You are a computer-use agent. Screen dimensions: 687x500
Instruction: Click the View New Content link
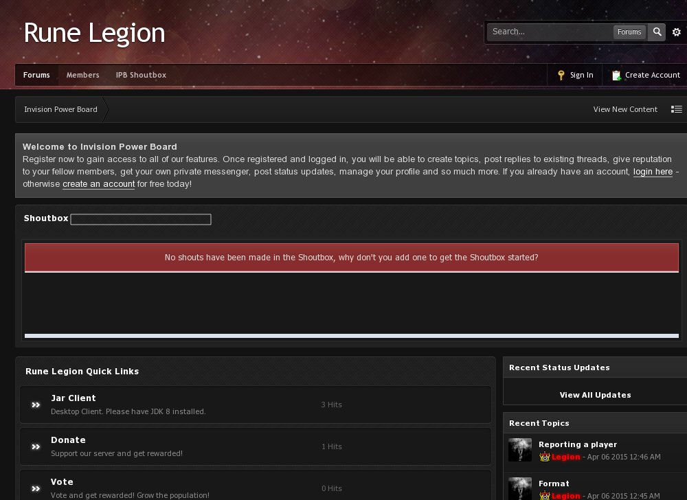point(625,109)
